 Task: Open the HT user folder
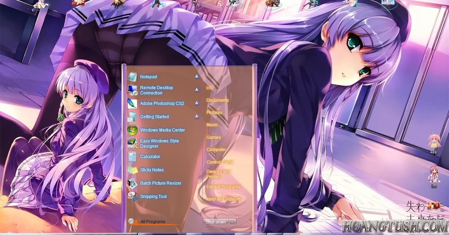[x=209, y=88]
